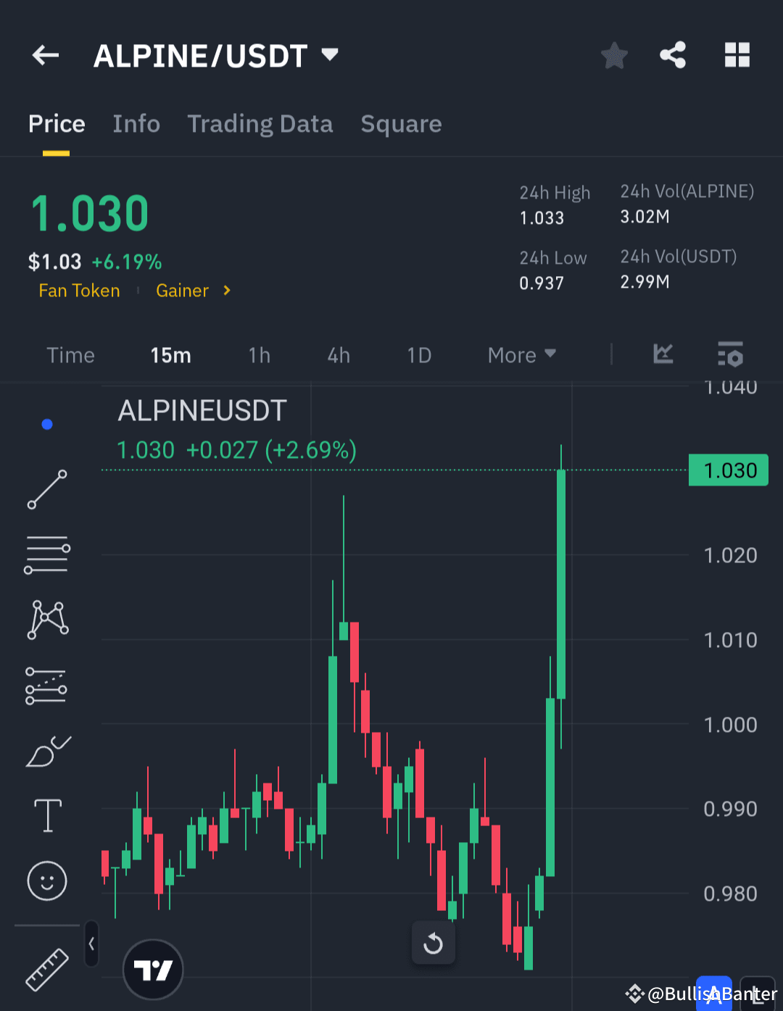Viewport: 783px width, 1011px height.
Task: Open the chart style selector icon
Action: click(663, 354)
